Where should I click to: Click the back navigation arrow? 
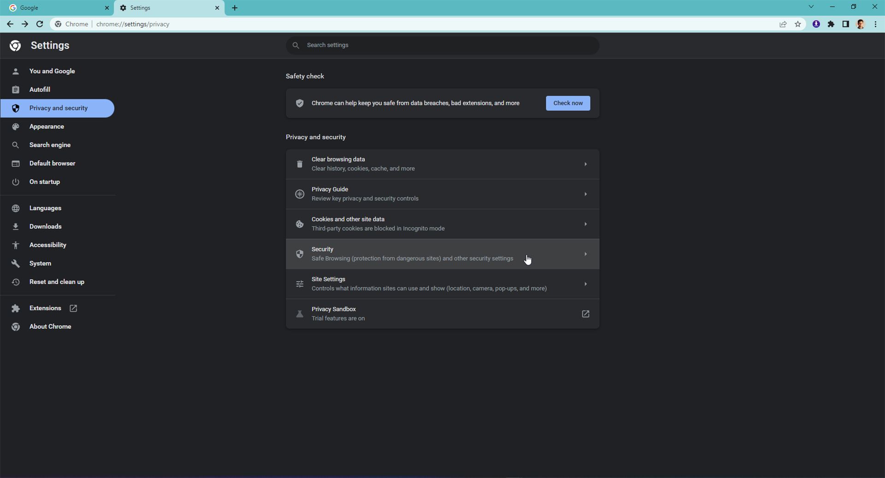click(10, 24)
